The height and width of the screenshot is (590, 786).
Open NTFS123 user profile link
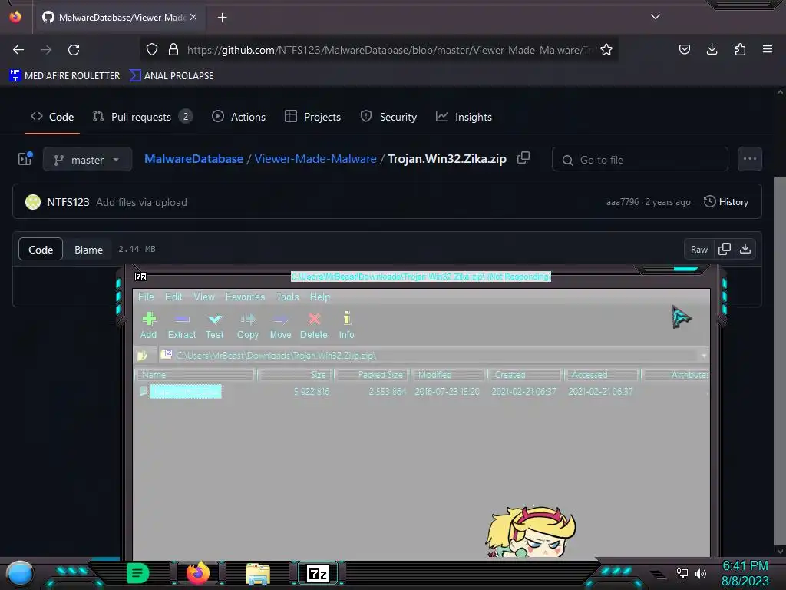pos(68,202)
